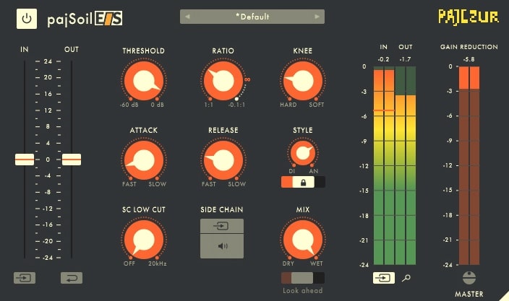Click the Threshold knob

pos(143,81)
